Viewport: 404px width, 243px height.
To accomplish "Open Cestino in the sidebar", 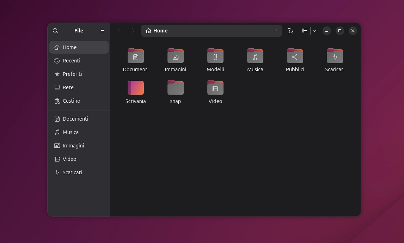I will (x=72, y=101).
